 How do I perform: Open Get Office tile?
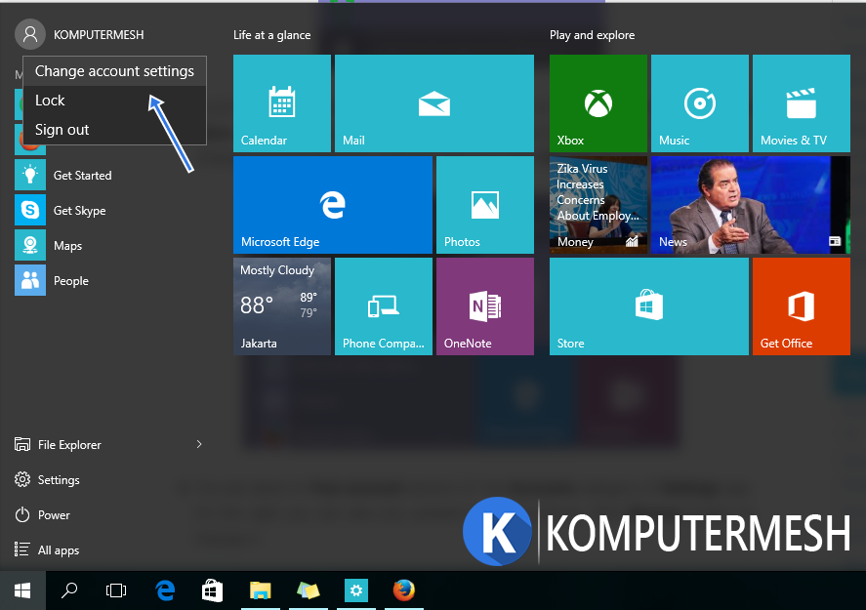click(801, 306)
